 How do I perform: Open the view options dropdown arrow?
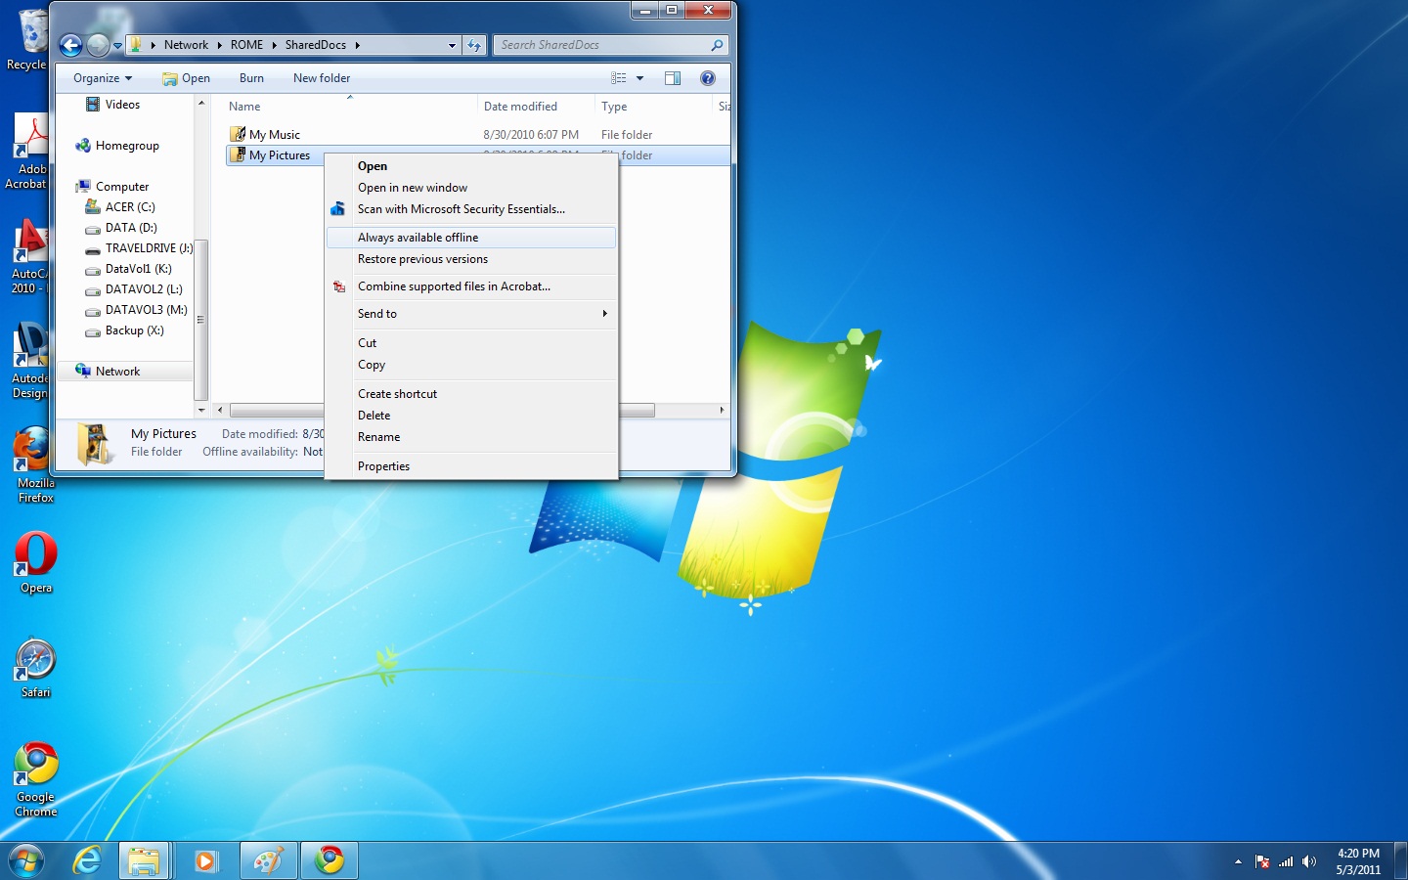pyautogui.click(x=640, y=78)
